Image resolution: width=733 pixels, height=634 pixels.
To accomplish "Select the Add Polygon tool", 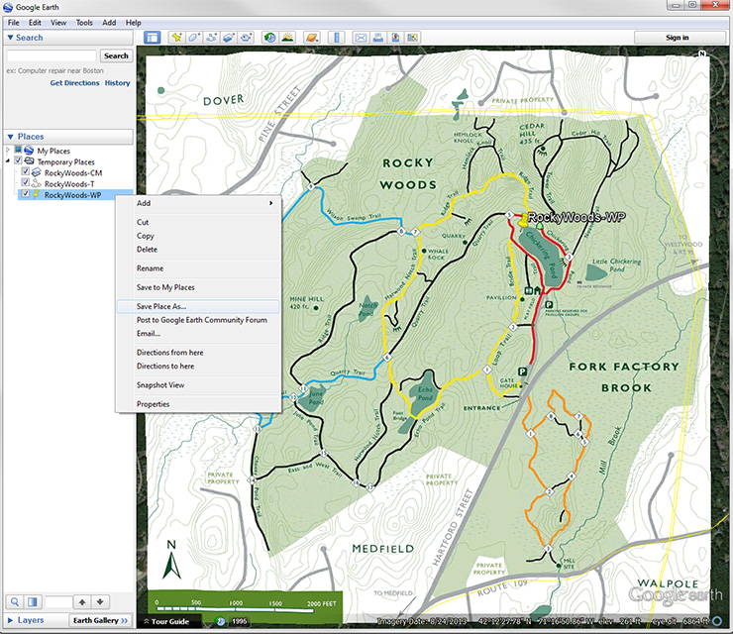I will coord(195,38).
